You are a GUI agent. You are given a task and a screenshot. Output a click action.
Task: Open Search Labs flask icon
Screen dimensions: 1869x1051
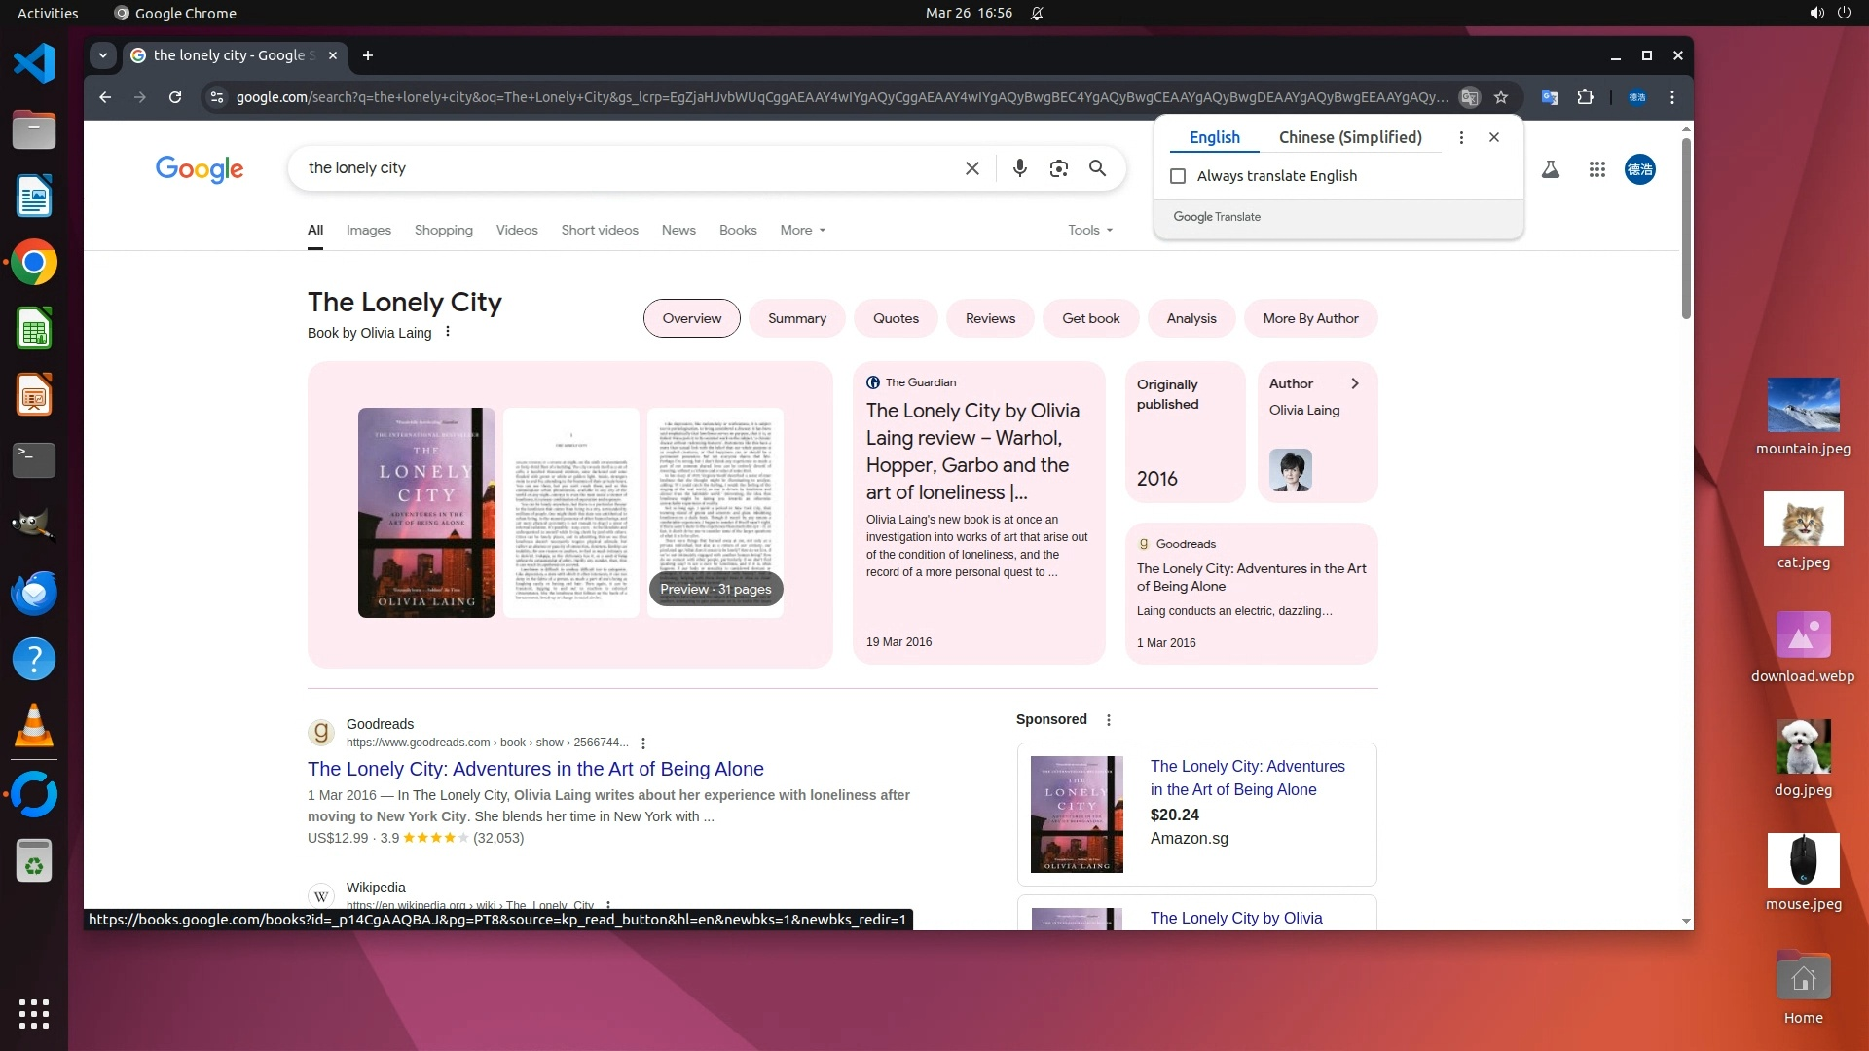pos(1551,169)
